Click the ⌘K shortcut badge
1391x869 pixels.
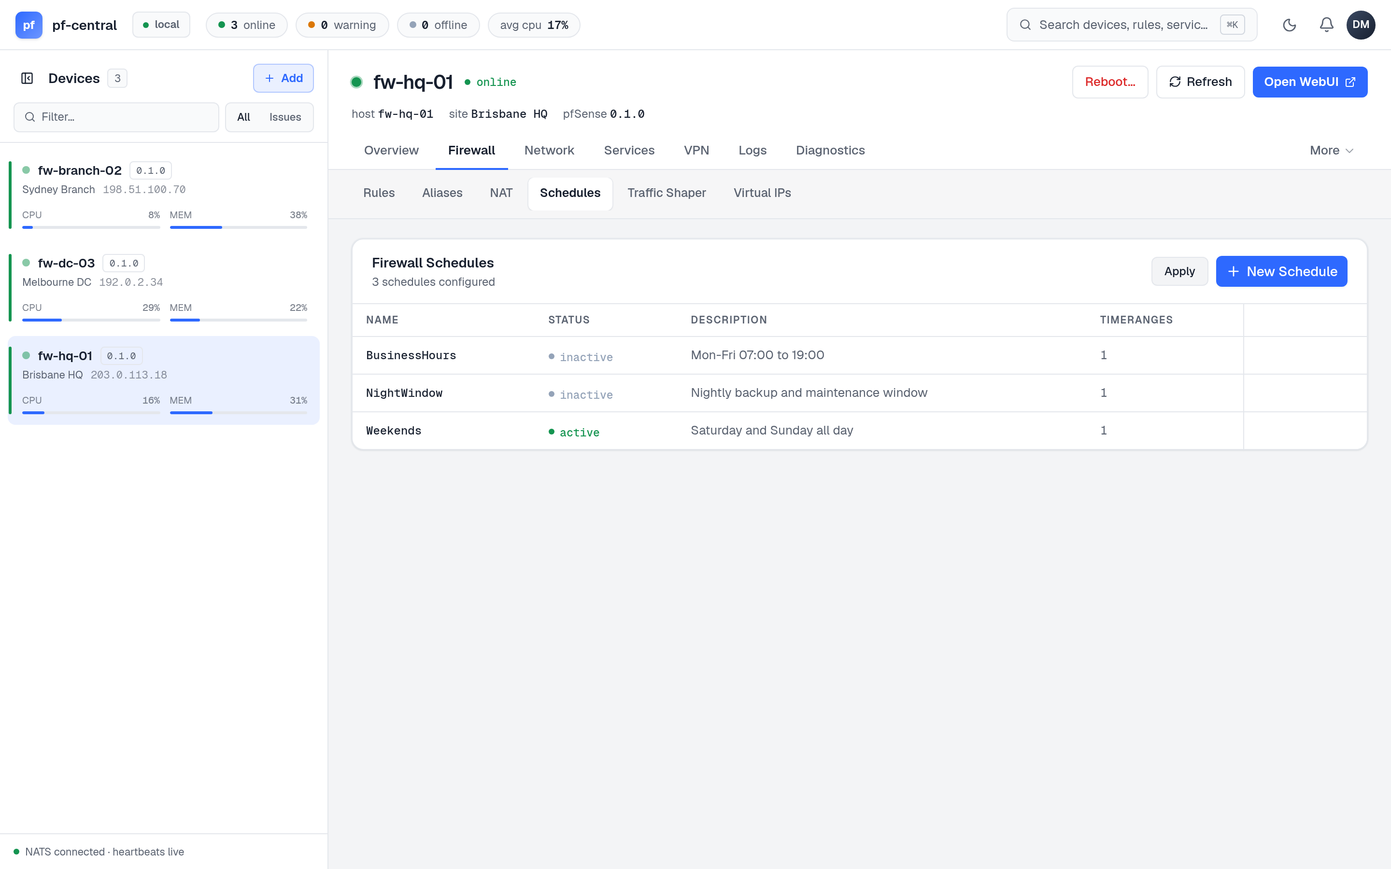1232,25
